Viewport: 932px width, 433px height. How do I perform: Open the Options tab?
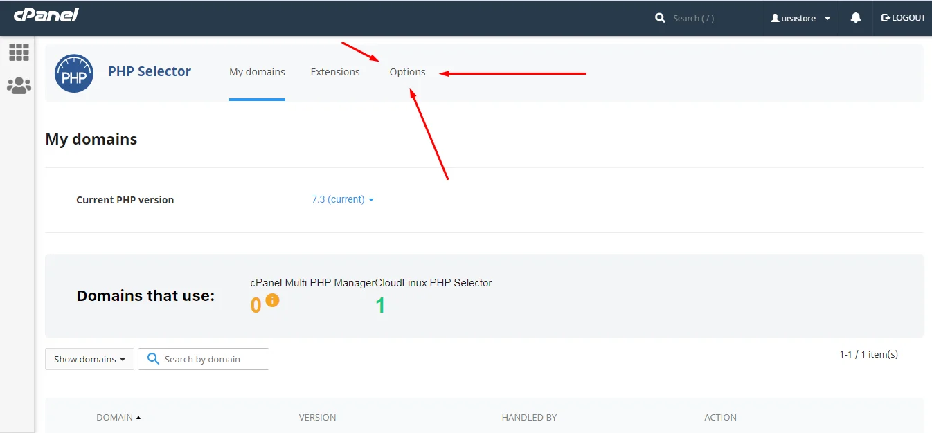click(407, 72)
